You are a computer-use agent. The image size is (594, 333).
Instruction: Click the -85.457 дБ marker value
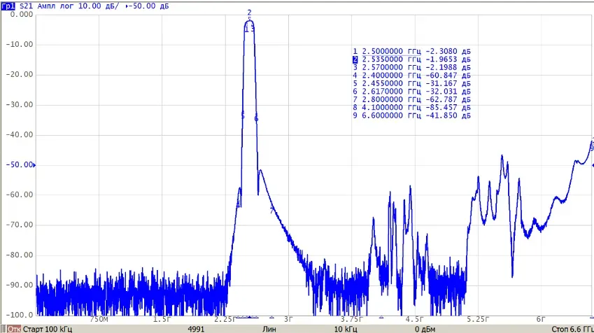(x=448, y=107)
